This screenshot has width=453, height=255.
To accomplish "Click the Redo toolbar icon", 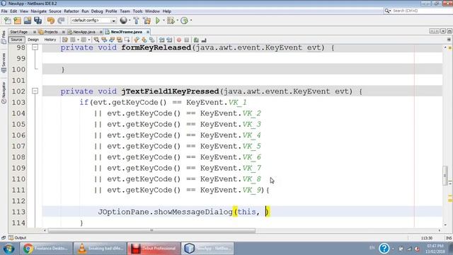I will click(61, 21).
